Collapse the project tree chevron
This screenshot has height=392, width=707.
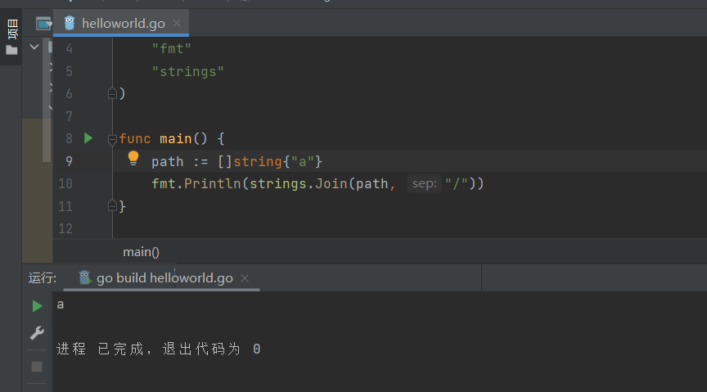(x=34, y=47)
